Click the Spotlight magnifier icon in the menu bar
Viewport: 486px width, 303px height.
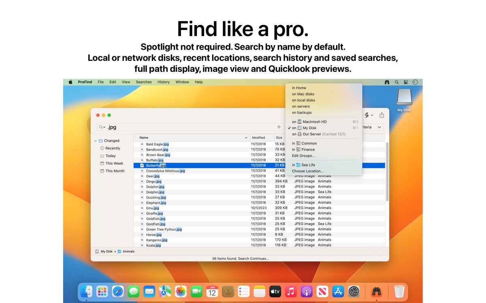click(396, 82)
